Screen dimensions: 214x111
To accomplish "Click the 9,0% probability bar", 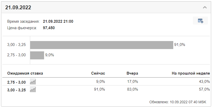I will [37, 55].
